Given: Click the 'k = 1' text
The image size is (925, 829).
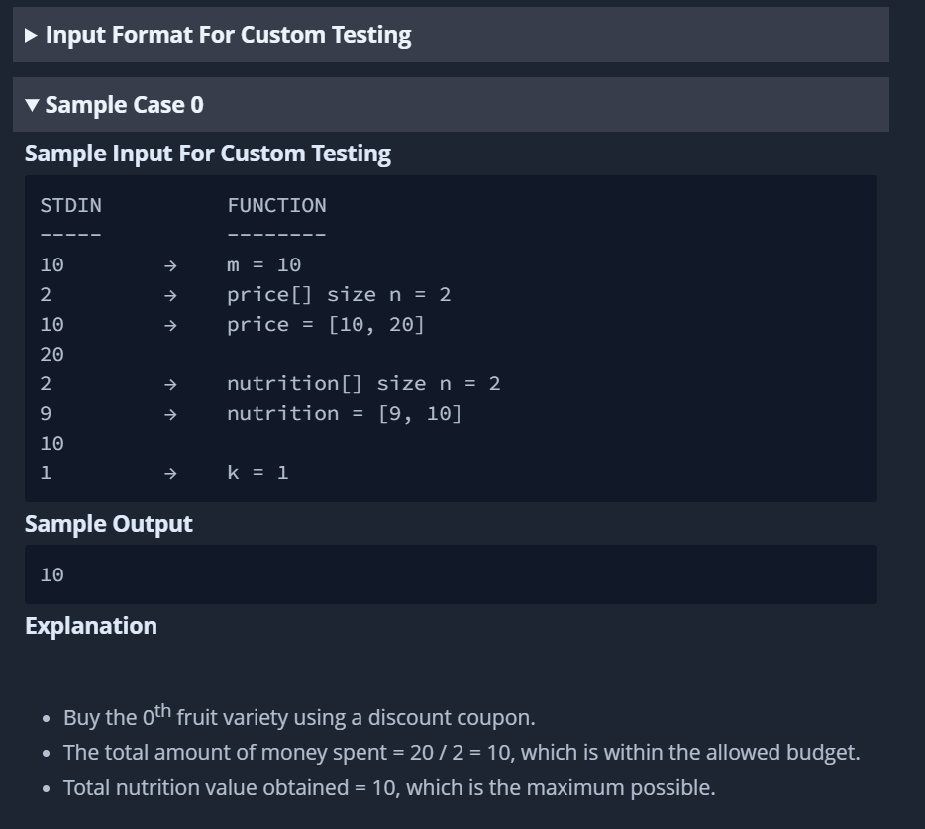Looking at the screenshot, I should click(x=257, y=473).
